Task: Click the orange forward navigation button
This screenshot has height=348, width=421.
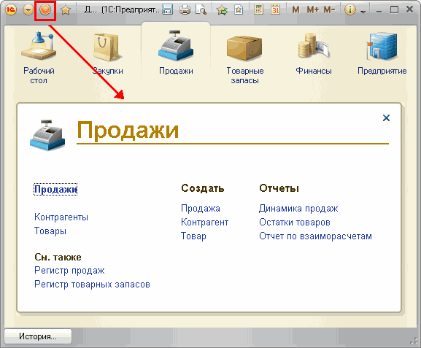Action: point(45,10)
